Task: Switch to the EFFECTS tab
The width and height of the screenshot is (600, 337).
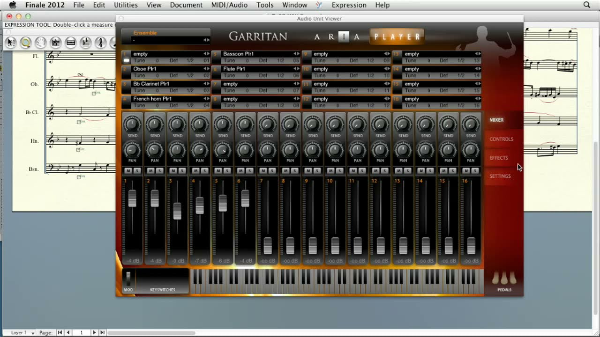Action: tap(499, 158)
